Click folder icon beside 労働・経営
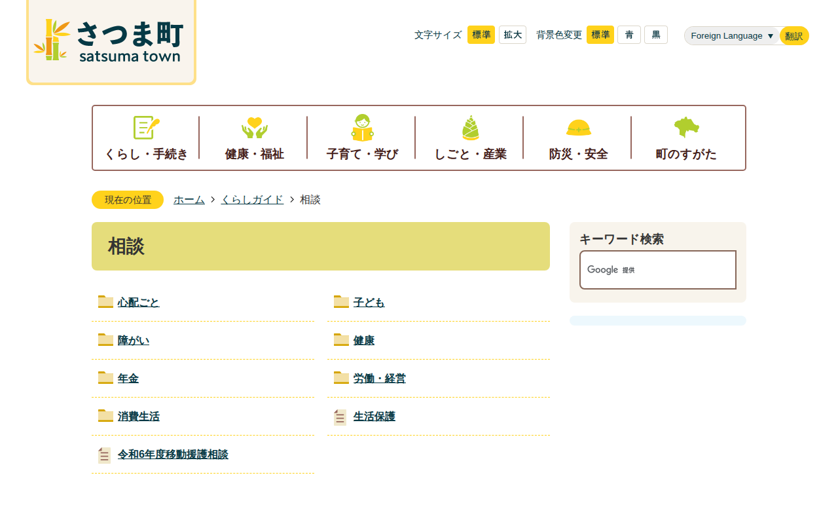The height and width of the screenshot is (524, 838). (341, 378)
